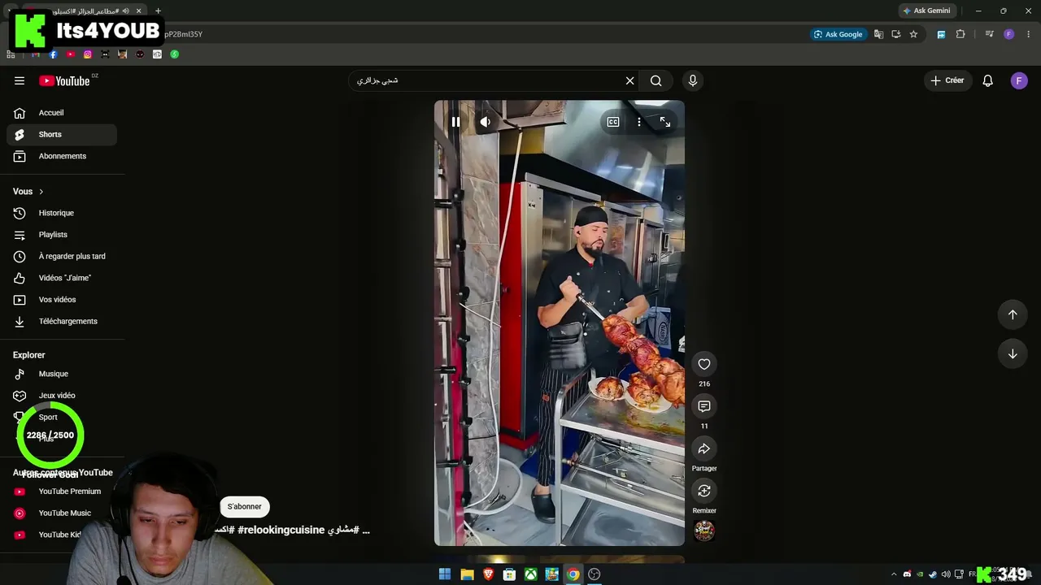Open the Short's three-dot options menu
This screenshot has height=585, width=1041.
point(639,122)
